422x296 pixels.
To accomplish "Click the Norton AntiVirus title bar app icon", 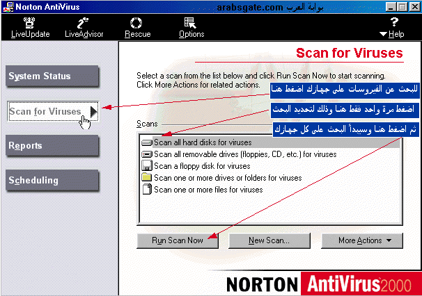I will click(8, 7).
